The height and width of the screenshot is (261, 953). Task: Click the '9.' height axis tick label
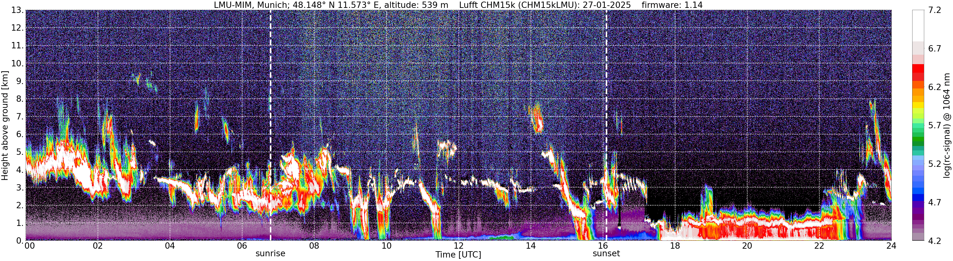(20, 81)
